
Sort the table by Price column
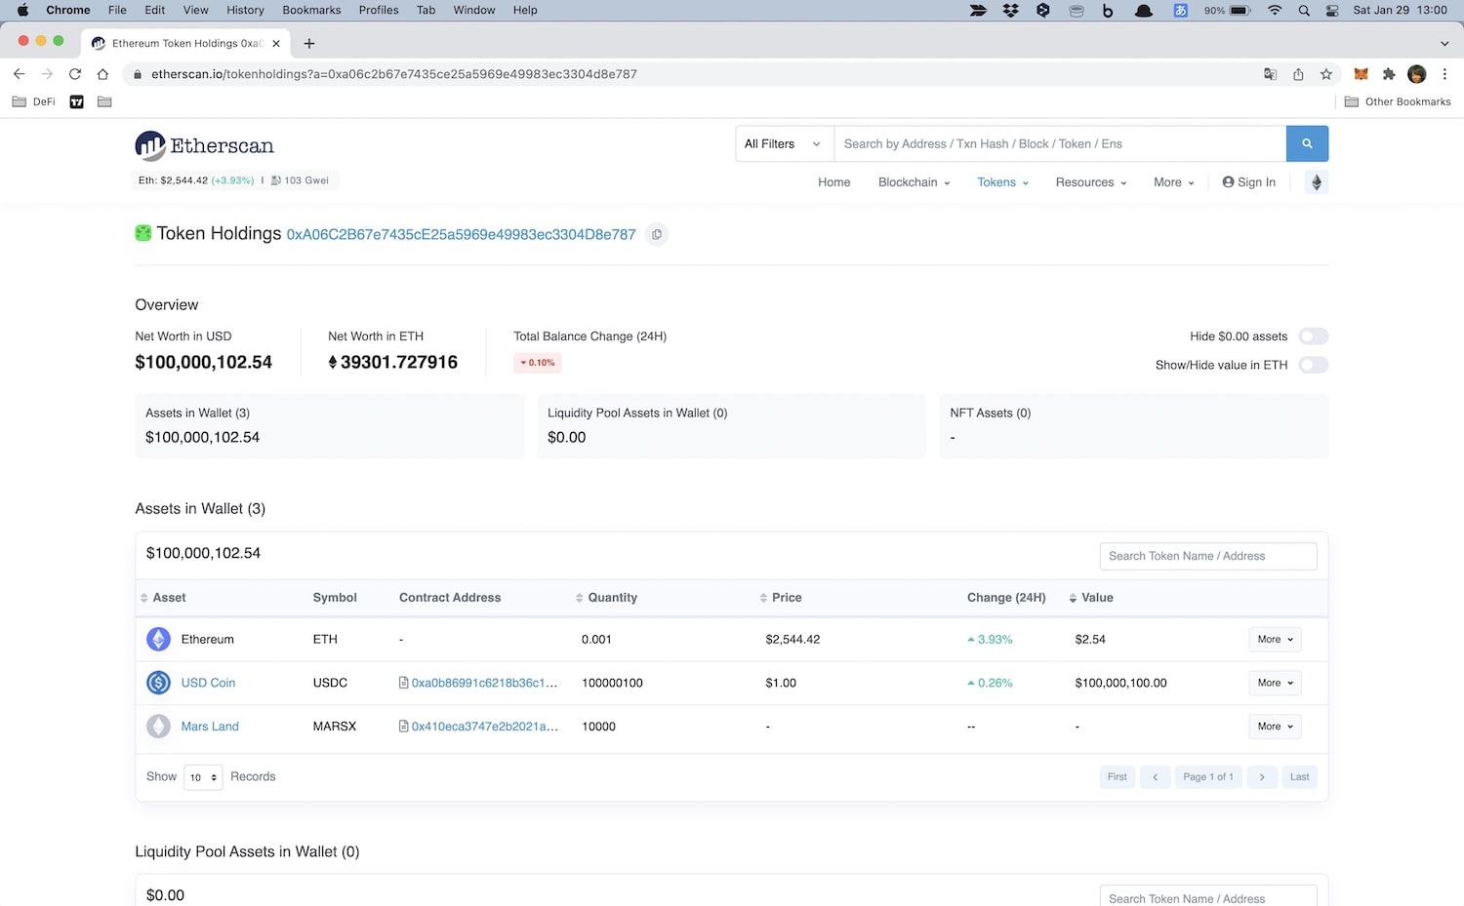[781, 598]
